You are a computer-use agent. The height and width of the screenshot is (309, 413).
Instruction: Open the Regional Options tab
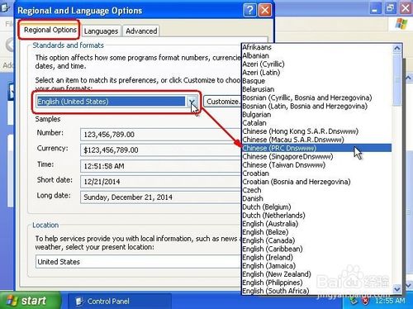[50, 30]
